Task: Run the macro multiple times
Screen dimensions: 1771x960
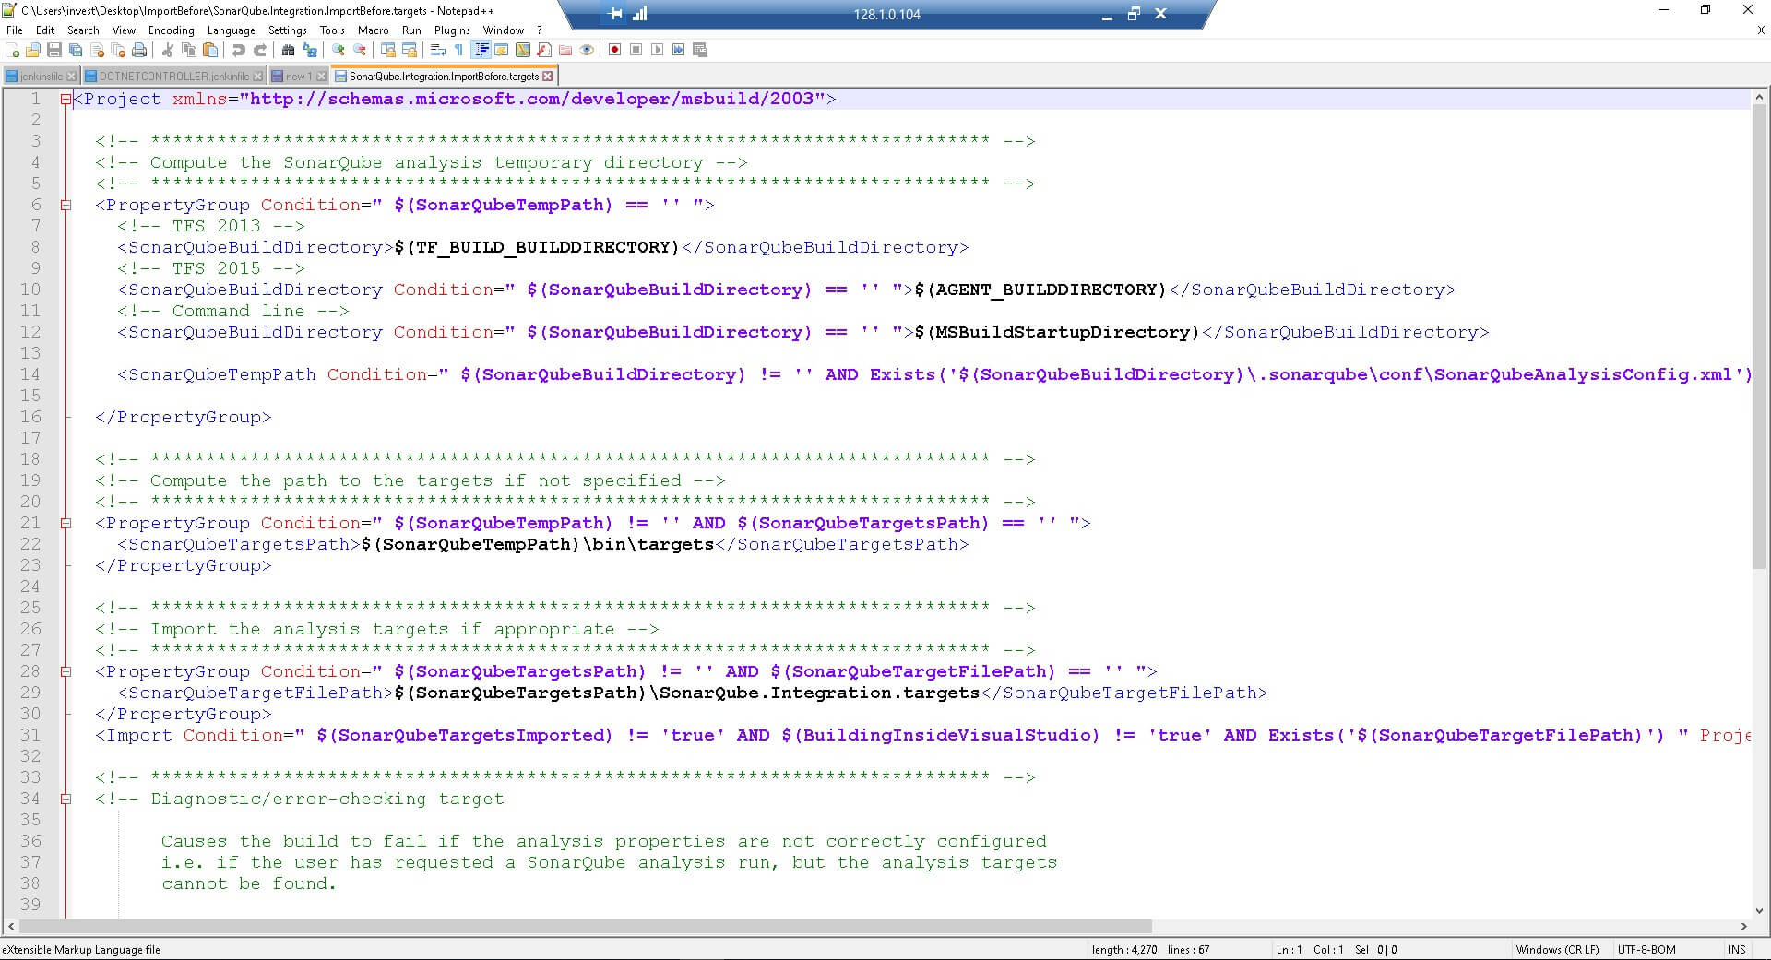Action: 679,50
